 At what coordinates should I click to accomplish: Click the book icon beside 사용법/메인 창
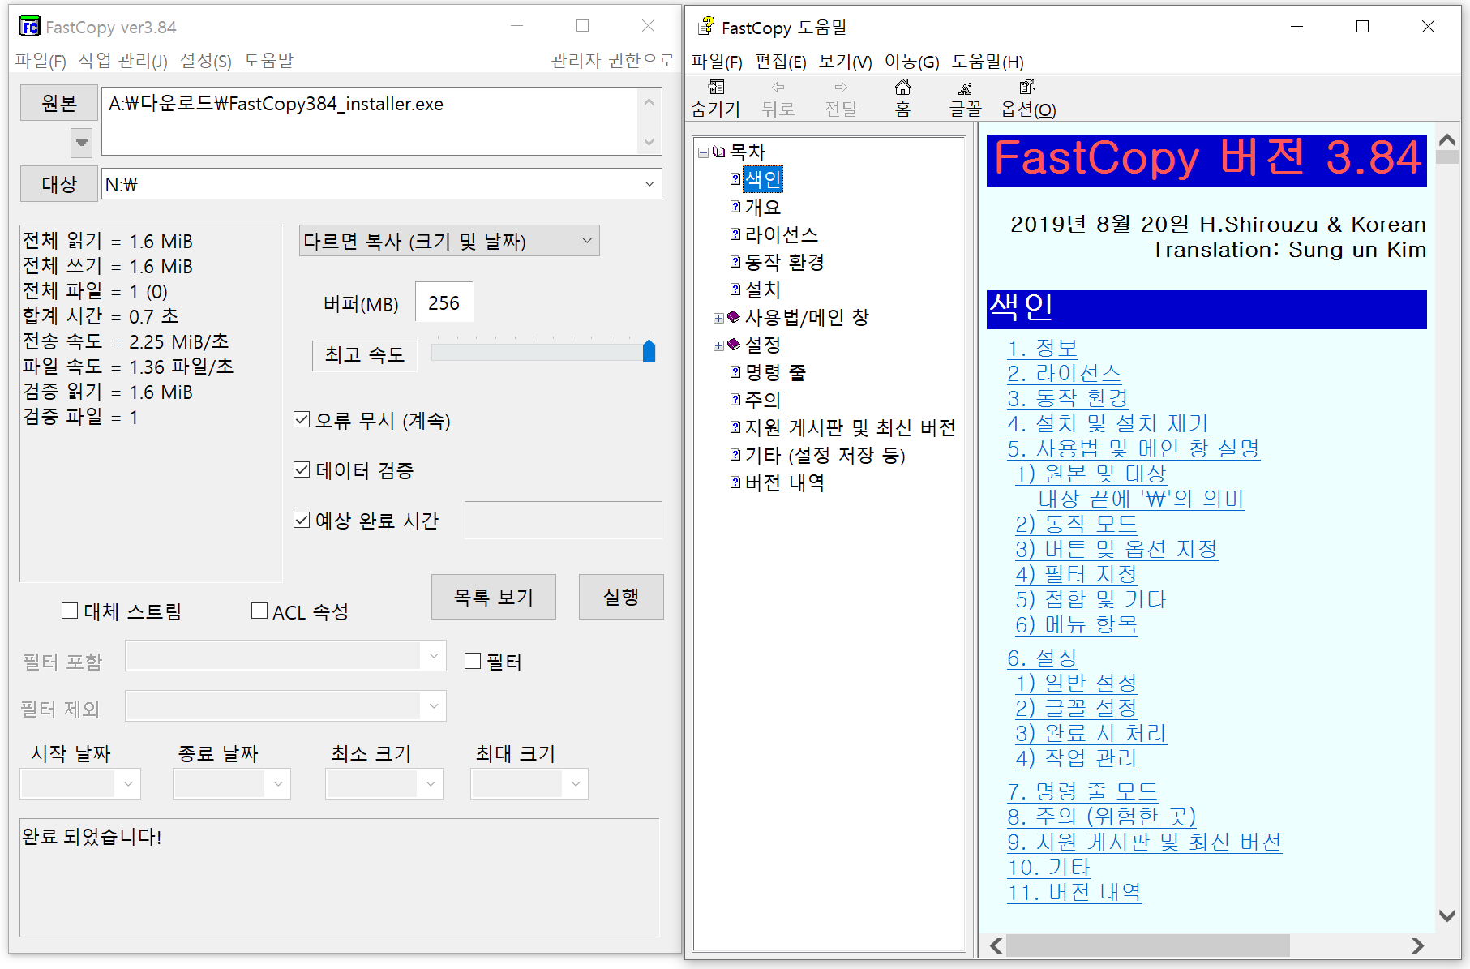click(734, 317)
